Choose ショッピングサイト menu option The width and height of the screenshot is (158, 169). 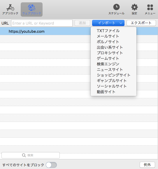113,75
